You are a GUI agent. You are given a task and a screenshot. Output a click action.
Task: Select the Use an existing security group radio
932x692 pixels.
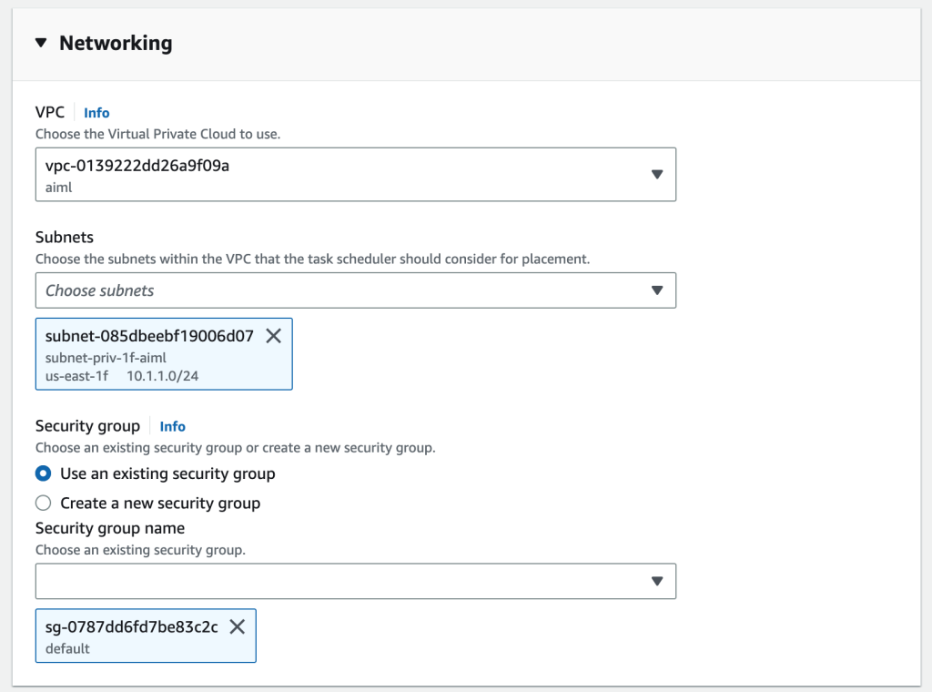point(43,473)
